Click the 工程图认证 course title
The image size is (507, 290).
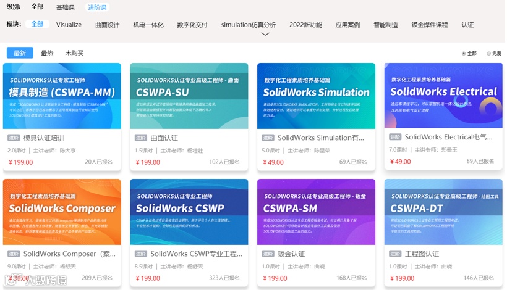(x=422, y=254)
